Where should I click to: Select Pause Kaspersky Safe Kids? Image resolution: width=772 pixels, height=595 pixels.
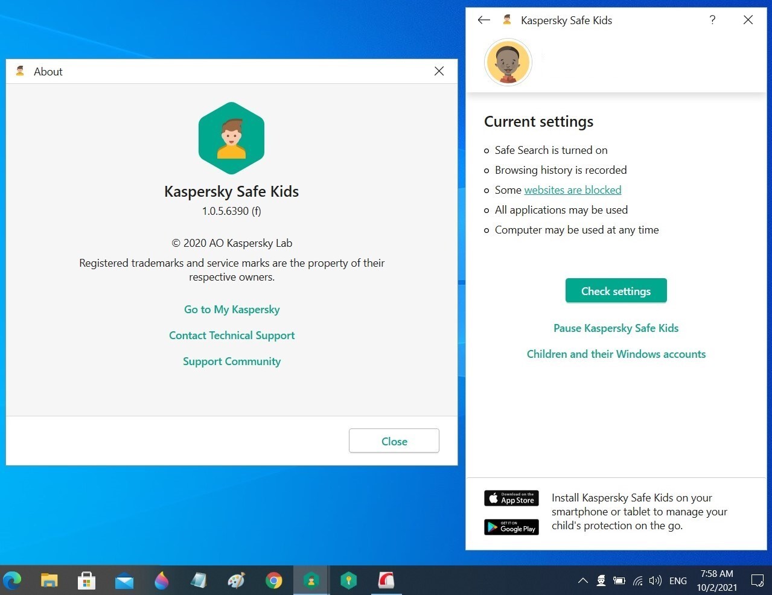616,328
